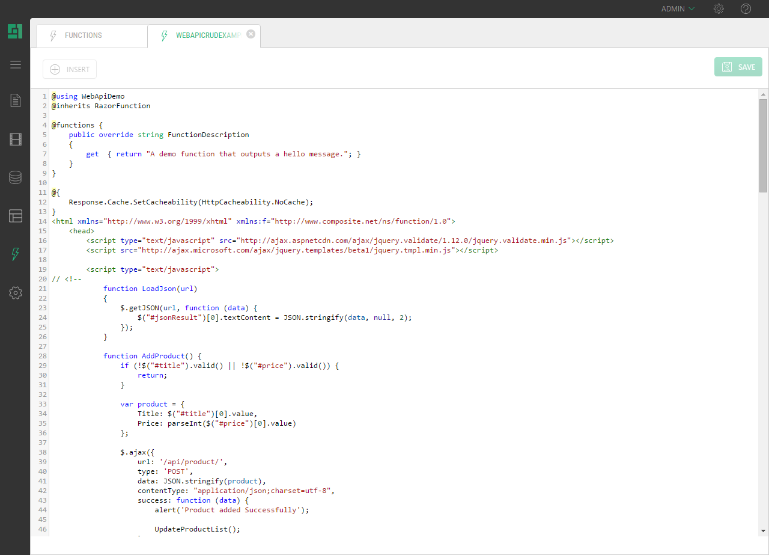Screen dimensions: 769x555
Task: Click the SAVE button
Action: pyautogui.click(x=738, y=67)
